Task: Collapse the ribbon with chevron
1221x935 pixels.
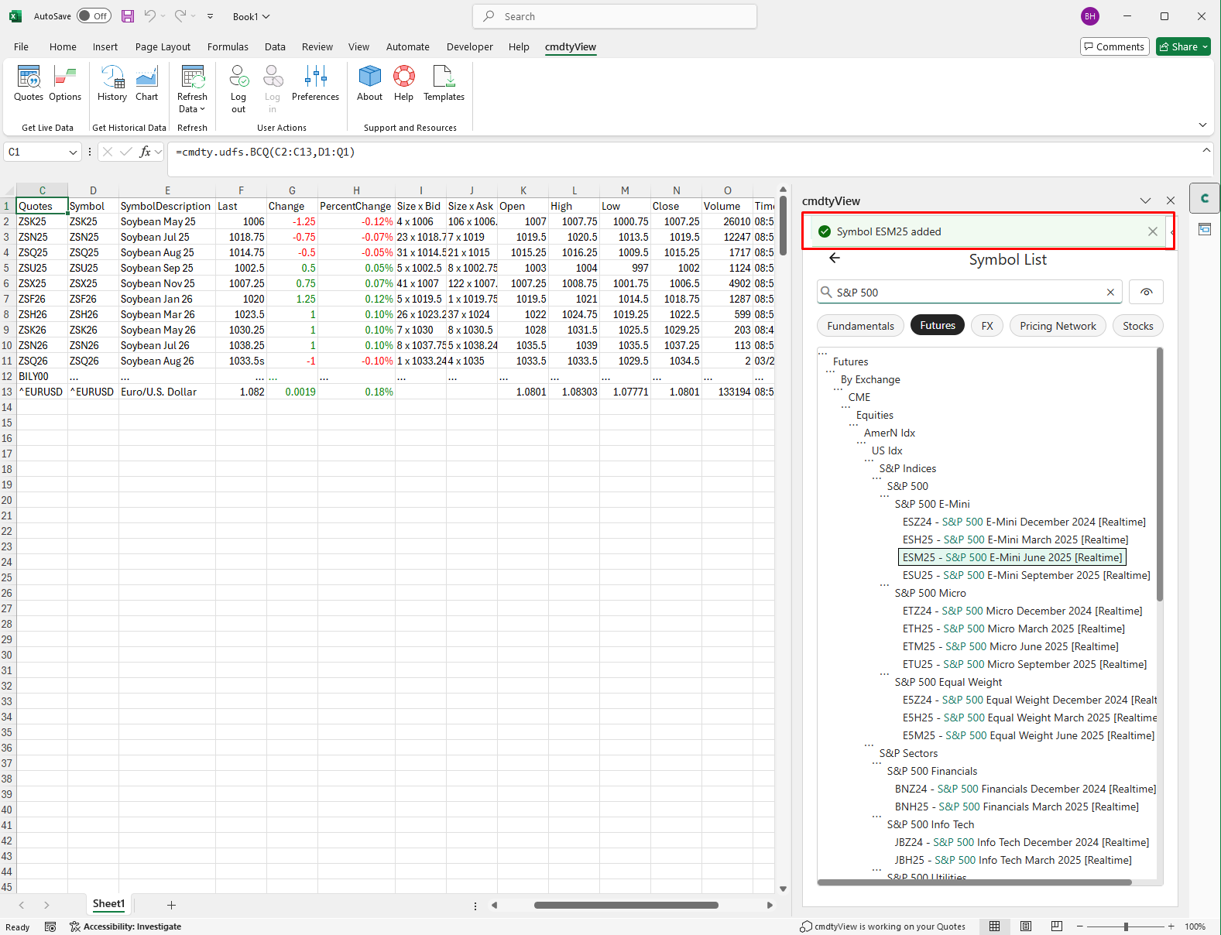Action: coord(1202,125)
